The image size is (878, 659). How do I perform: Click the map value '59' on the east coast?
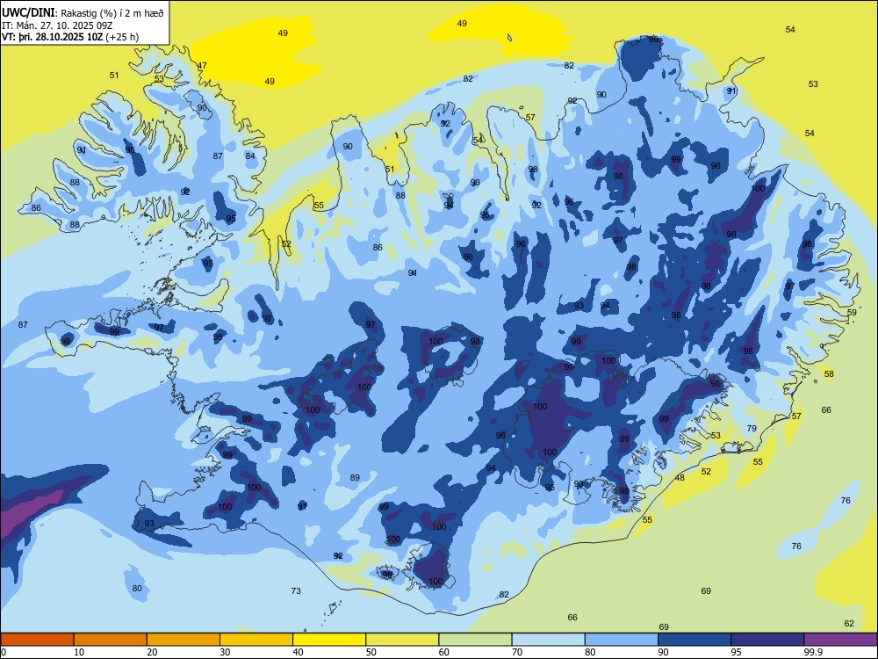pos(852,312)
